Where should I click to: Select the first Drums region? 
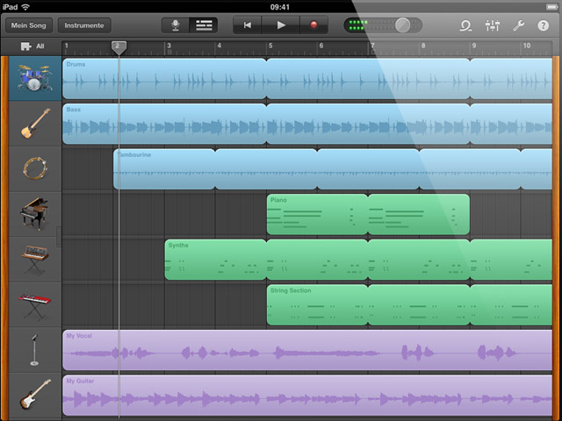tap(164, 79)
